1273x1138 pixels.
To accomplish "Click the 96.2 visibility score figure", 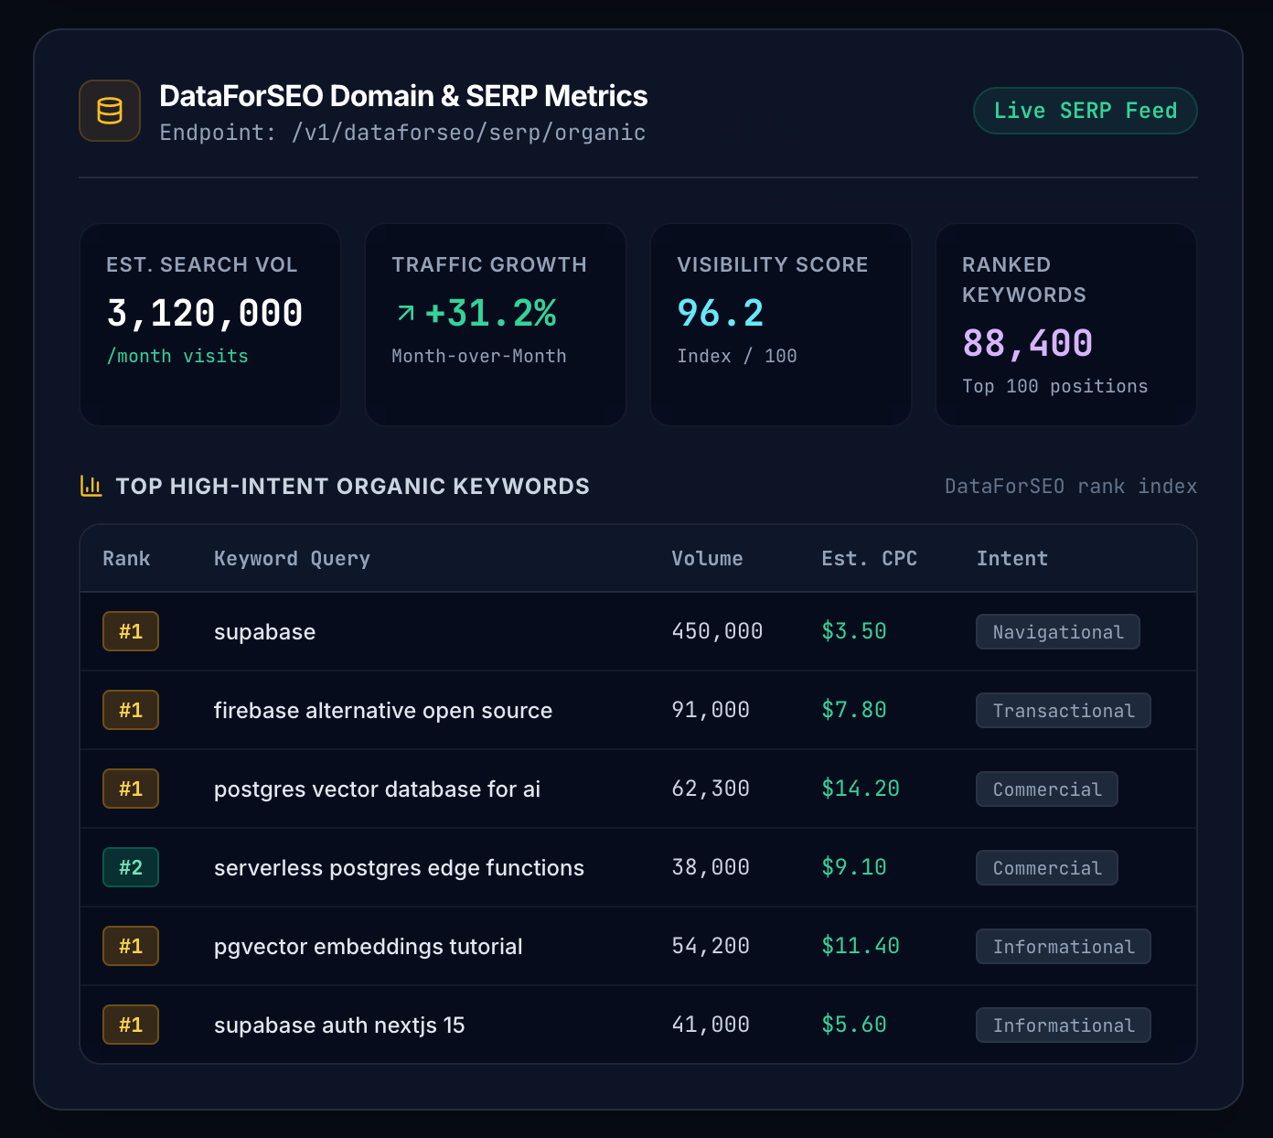I will (721, 314).
